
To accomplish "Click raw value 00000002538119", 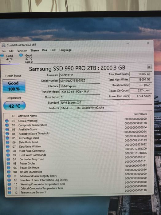I will (135, 140).
